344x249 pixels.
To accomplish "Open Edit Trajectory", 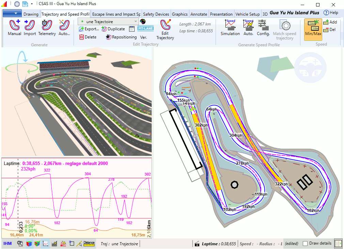I will coord(165,30).
